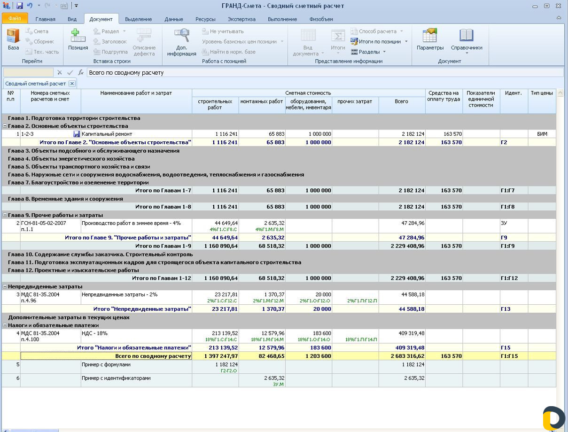This screenshot has height=432, width=568.
Task: Switch to the Выполнение ribbon tab
Action: [282, 19]
